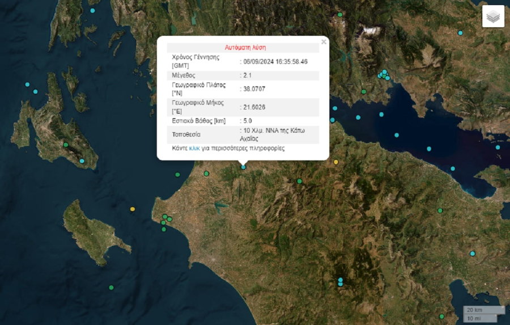Click the magnitude value 2.1 in the popup

248,75
